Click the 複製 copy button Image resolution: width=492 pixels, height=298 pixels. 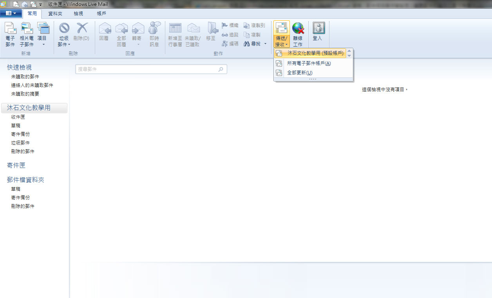(x=252, y=34)
